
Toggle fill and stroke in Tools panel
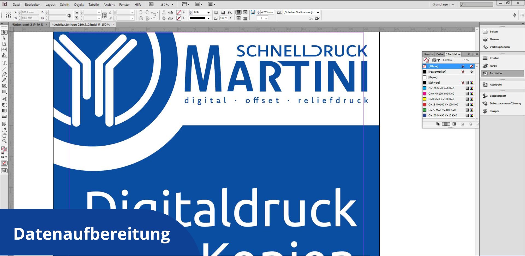[4, 149]
